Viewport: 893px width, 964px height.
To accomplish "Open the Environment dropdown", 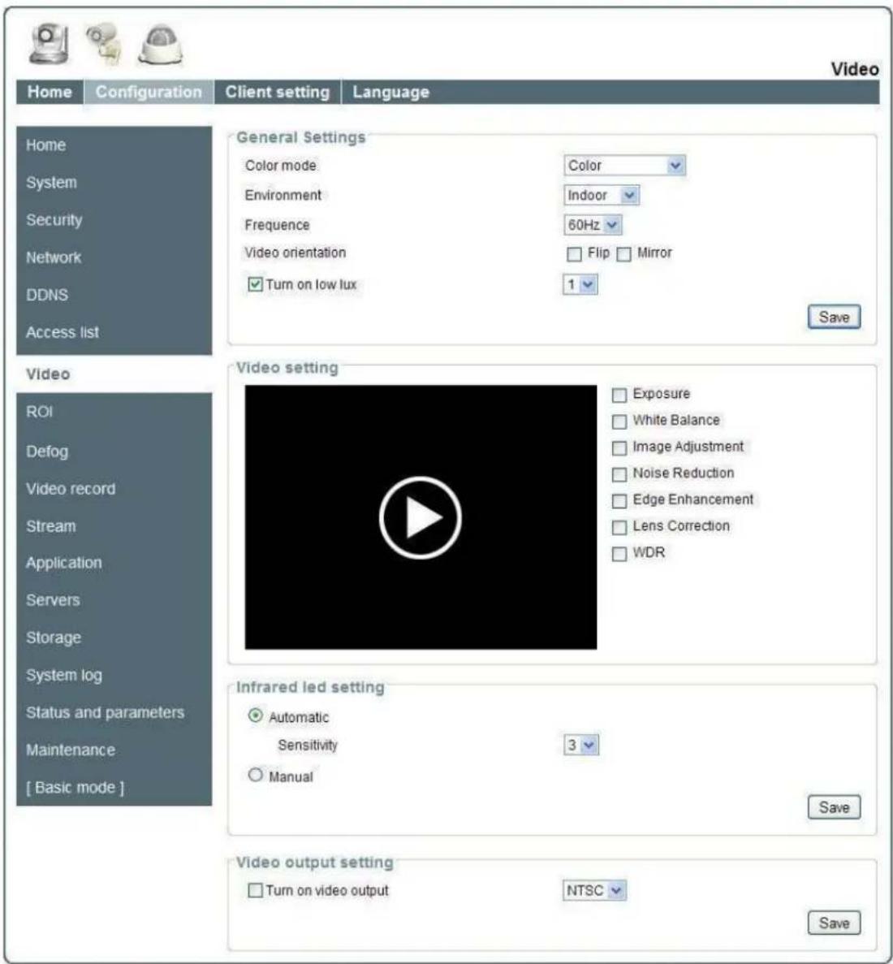I will coord(602,196).
